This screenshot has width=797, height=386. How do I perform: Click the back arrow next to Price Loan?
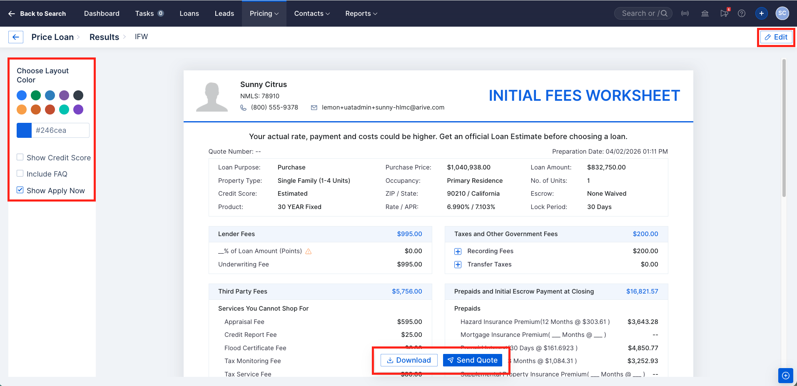[x=15, y=37]
